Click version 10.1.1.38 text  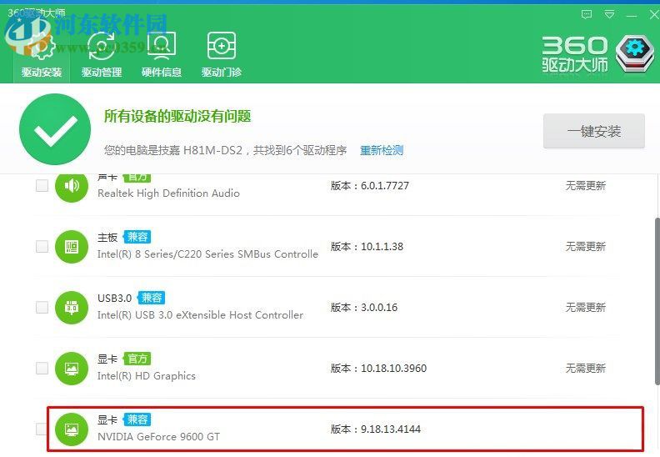382,246
